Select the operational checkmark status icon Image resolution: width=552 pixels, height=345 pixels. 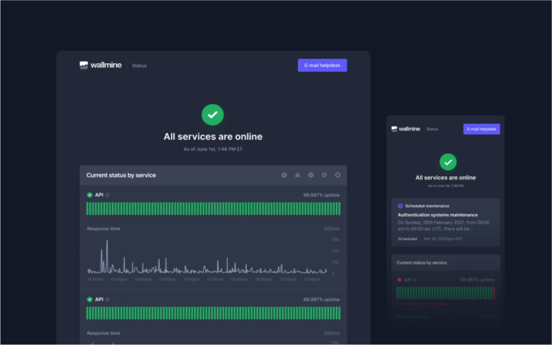tap(284, 175)
